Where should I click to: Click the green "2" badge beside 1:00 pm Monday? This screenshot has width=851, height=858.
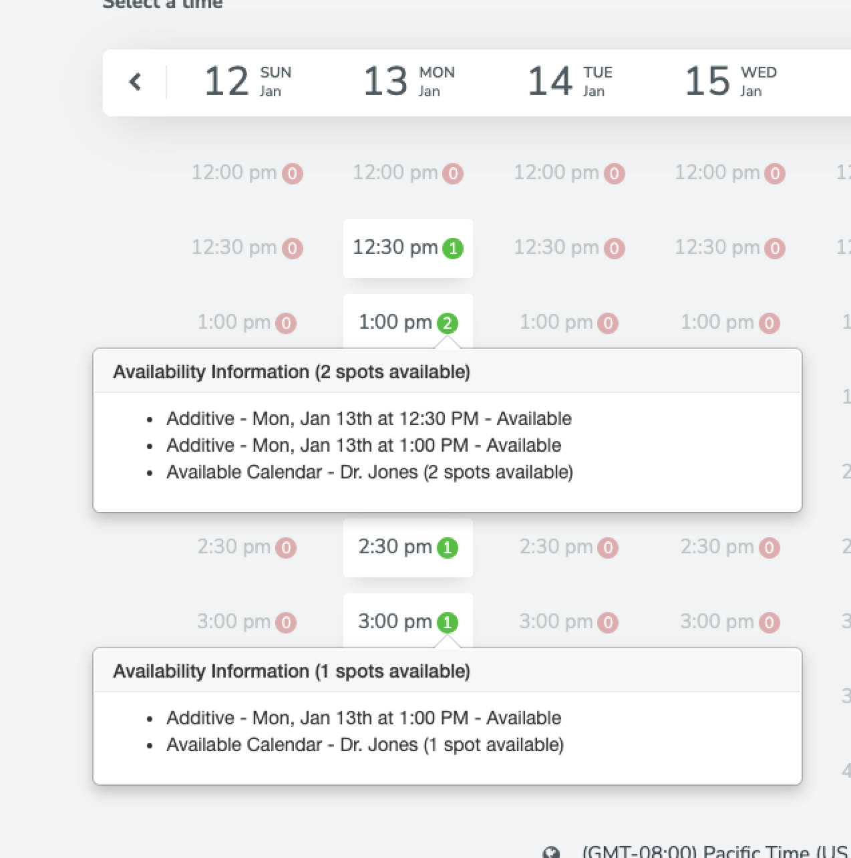point(448,322)
